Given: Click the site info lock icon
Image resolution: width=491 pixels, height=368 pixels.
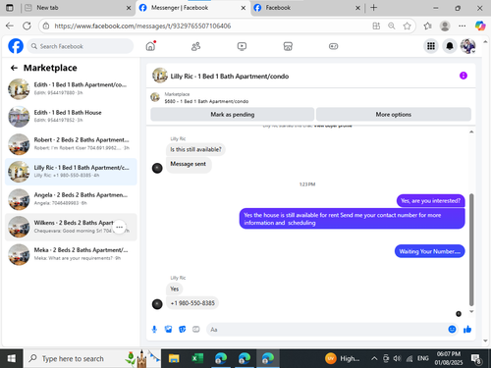Looking at the screenshot, I should 46,26.
